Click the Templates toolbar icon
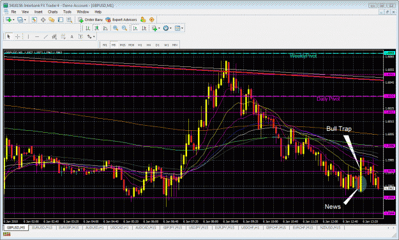 pos(177,28)
